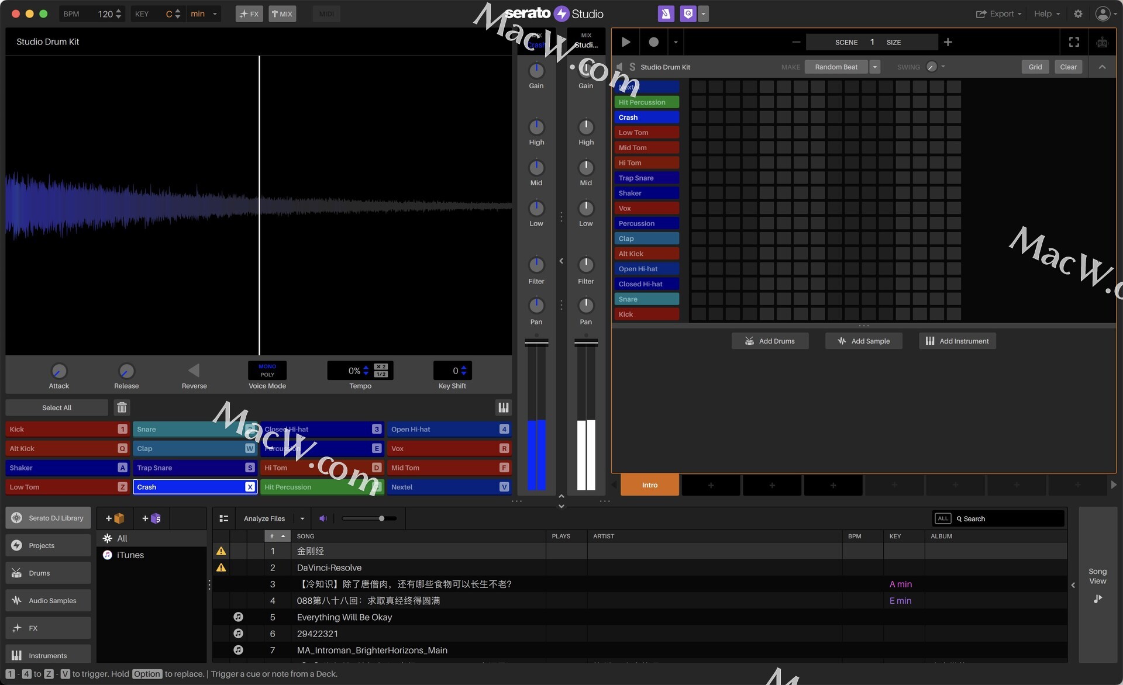Click the BPM stepper arrows
1123x685 pixels.
click(119, 14)
